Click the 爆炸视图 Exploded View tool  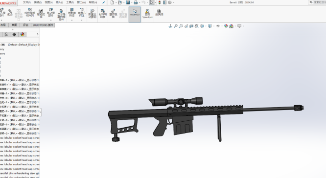tap(113, 14)
